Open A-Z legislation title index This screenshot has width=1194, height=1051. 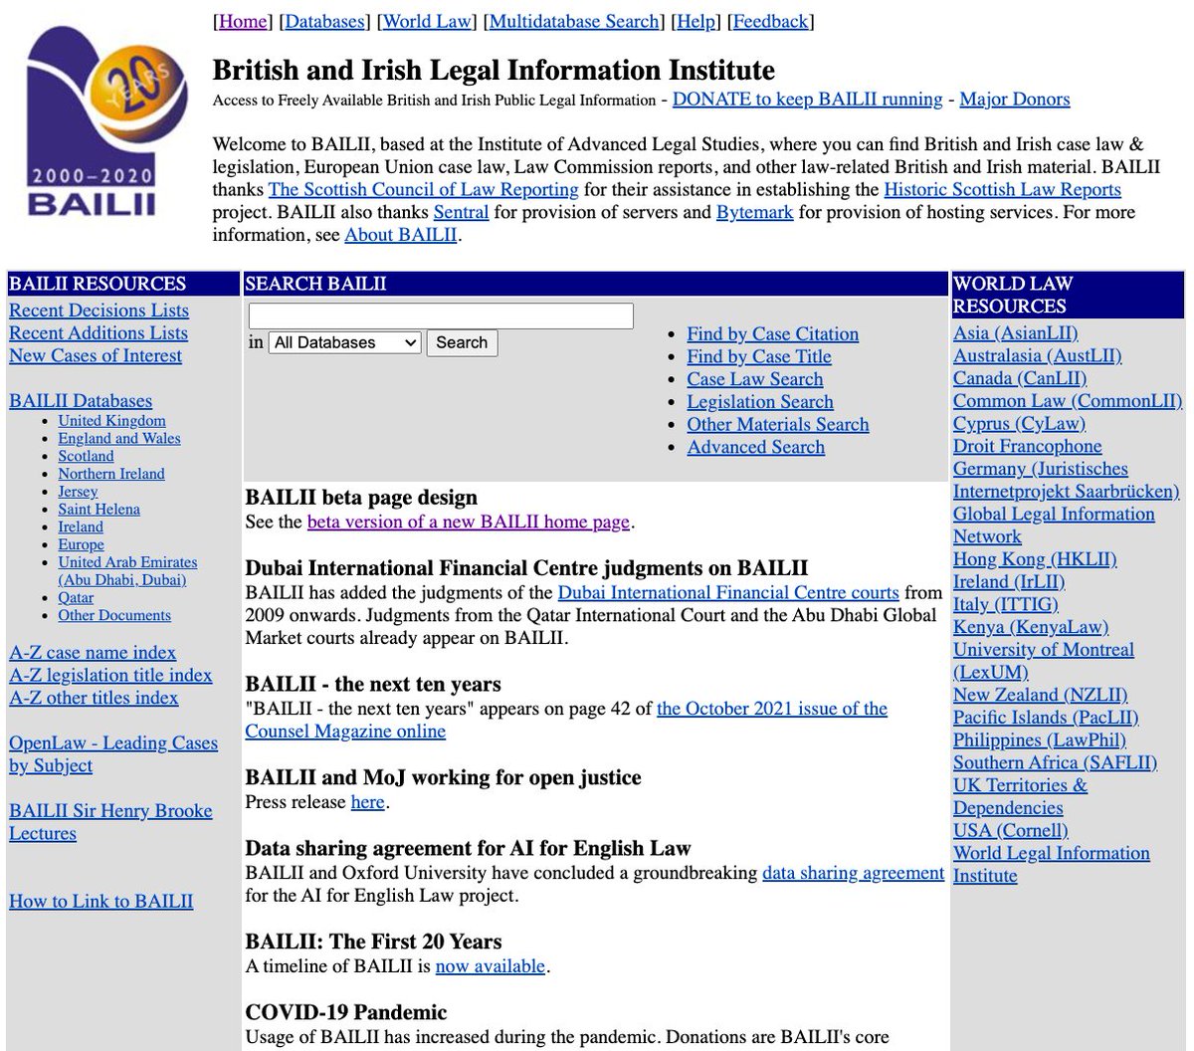[110, 675]
